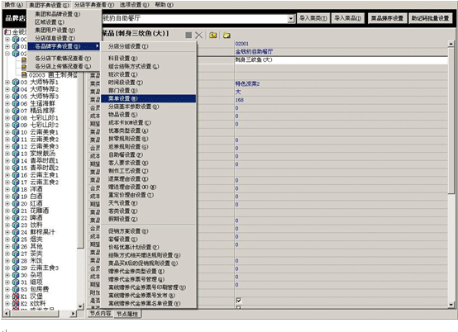Screen dimensions: 458x332
Task: Toggle the checked checkbox in the 是否 row
Action: click(x=239, y=300)
